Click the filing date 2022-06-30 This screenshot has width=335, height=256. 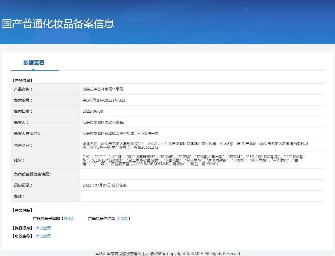(x=93, y=111)
